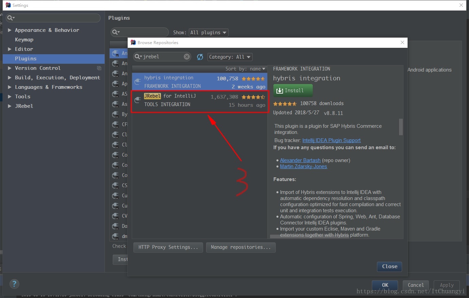469x298 pixels.
Task: Click plugin icon beside the 'By' row
Action: point(115,114)
